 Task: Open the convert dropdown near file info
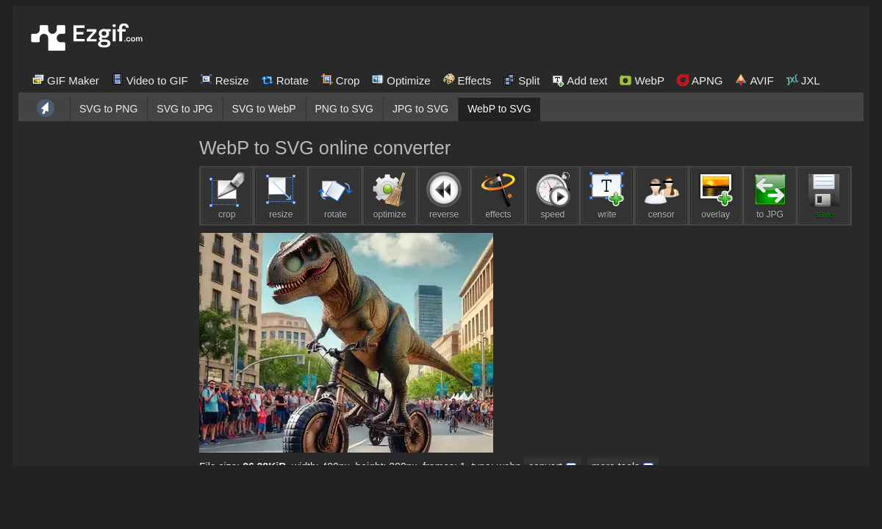tap(553, 466)
